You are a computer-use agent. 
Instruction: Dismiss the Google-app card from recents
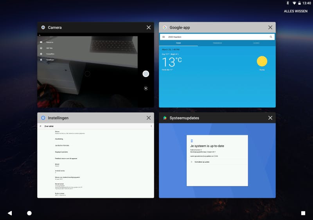270,27
